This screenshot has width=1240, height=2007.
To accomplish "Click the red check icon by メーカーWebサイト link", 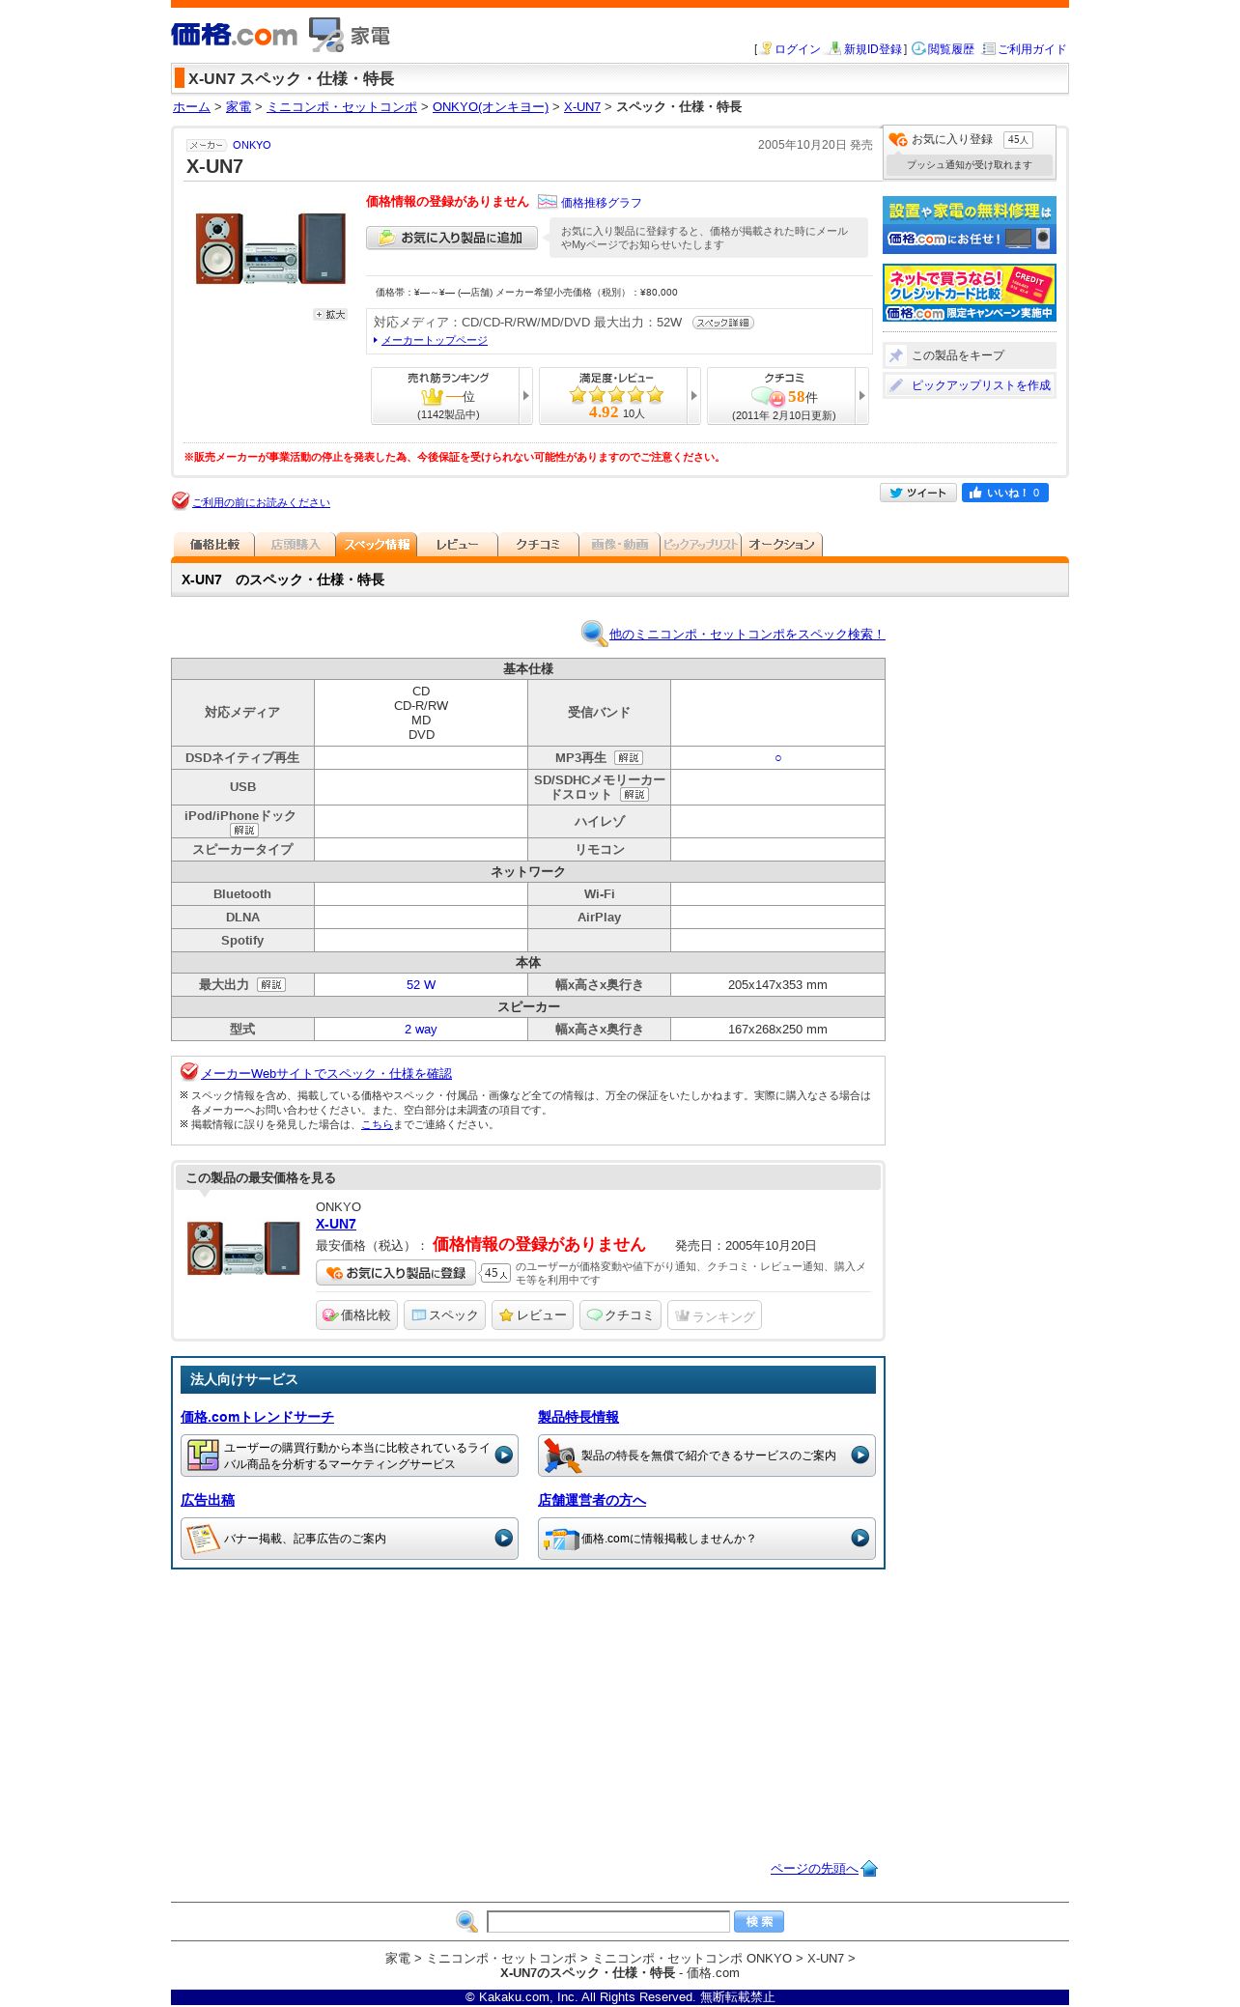I will (189, 1071).
